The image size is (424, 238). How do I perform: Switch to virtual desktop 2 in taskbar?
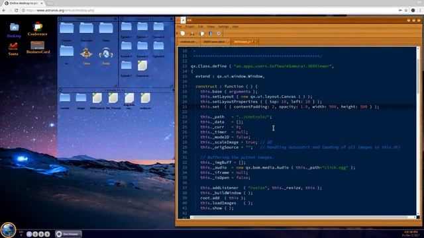point(41,234)
